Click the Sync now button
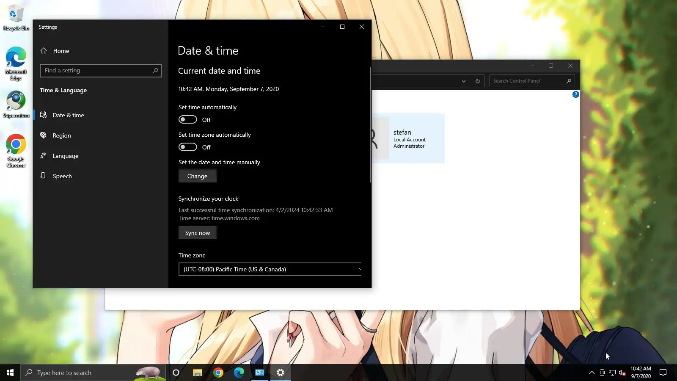677x381 pixels. click(198, 233)
